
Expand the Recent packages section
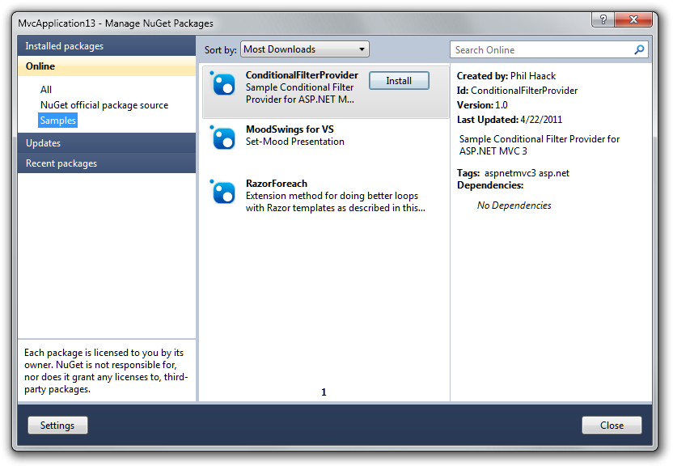coord(107,163)
